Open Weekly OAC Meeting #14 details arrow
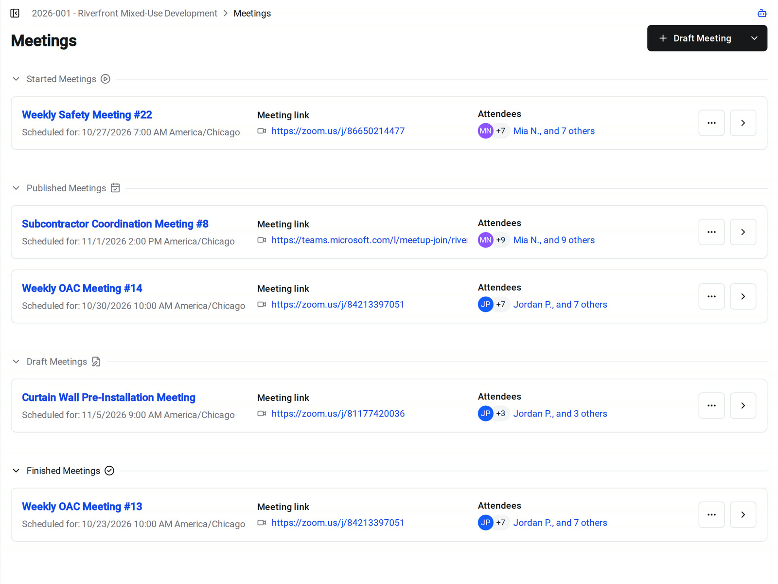Viewport: 778px width, 584px height. [743, 296]
